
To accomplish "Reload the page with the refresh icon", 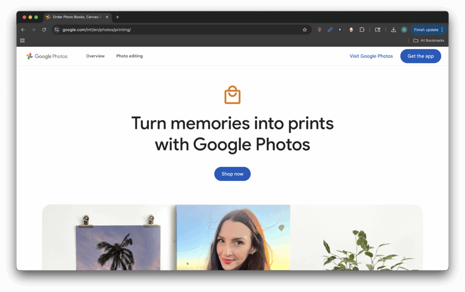I will point(44,30).
